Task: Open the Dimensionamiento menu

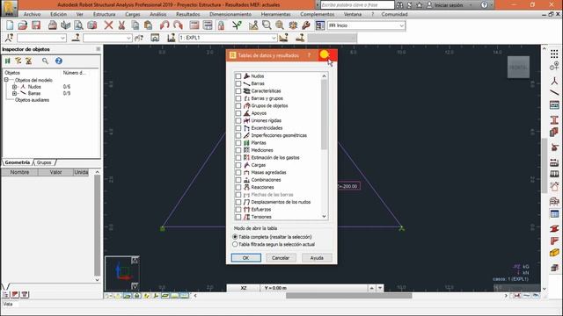Action: click(230, 14)
